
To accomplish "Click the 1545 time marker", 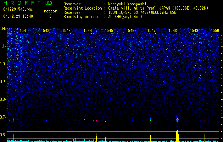I will [109, 30].
